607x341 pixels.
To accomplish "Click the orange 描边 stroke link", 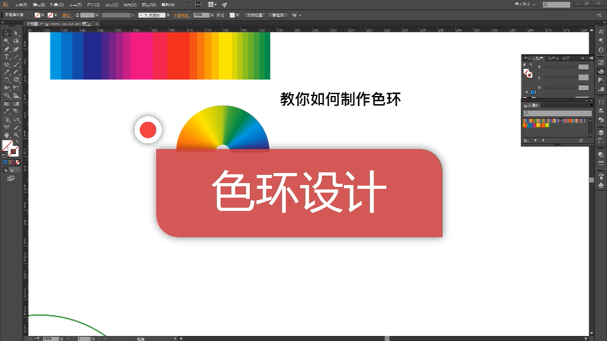I will pyautogui.click(x=66, y=15).
